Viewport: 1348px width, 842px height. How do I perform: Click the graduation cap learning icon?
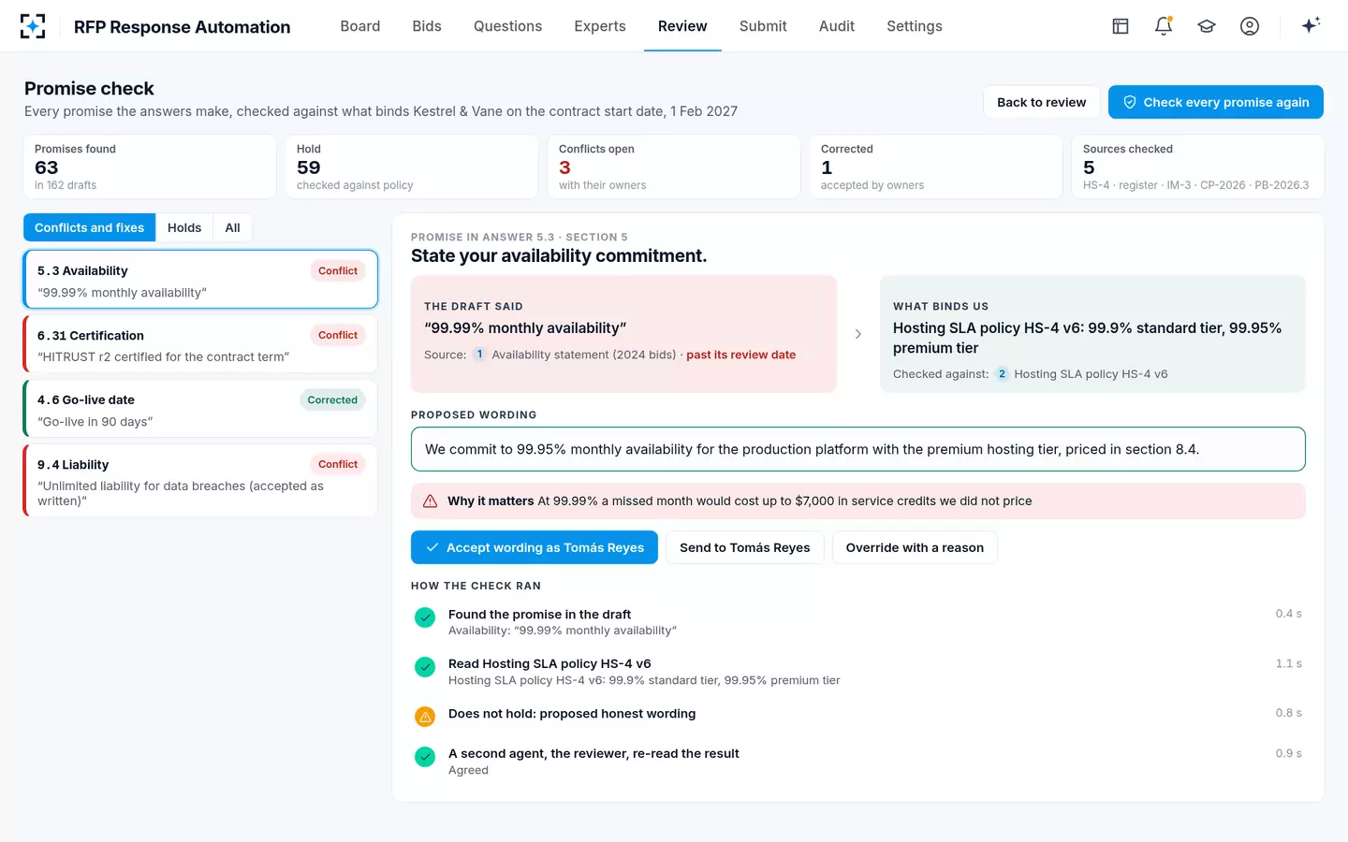click(1207, 26)
